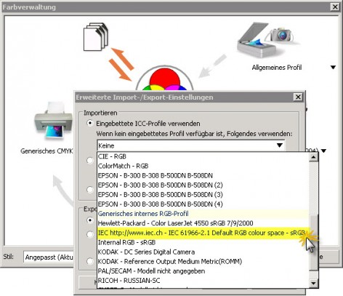Click the Generisches CMYK label
This screenshot has height=296, width=343.
point(47,151)
